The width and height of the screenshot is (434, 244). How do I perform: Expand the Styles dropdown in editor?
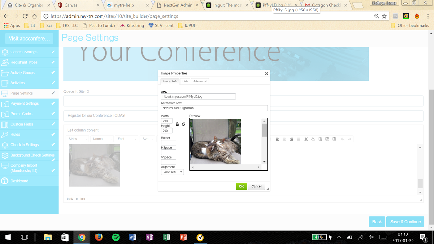point(78,139)
